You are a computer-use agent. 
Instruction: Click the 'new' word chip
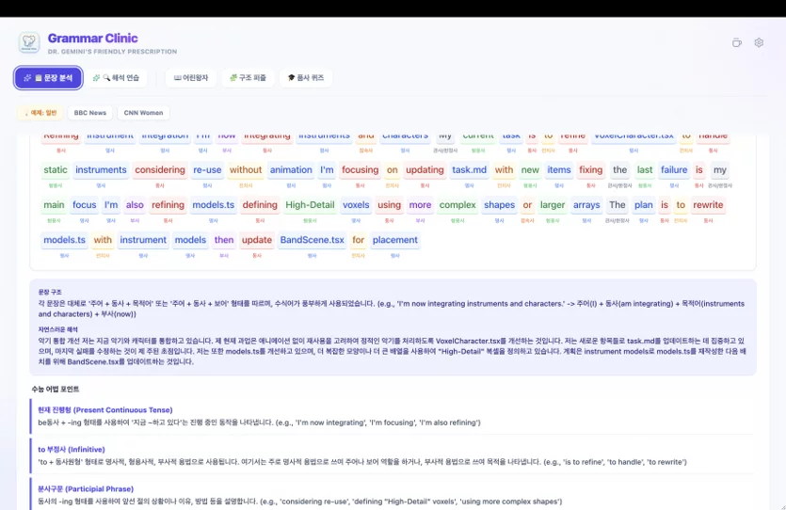tap(530, 169)
